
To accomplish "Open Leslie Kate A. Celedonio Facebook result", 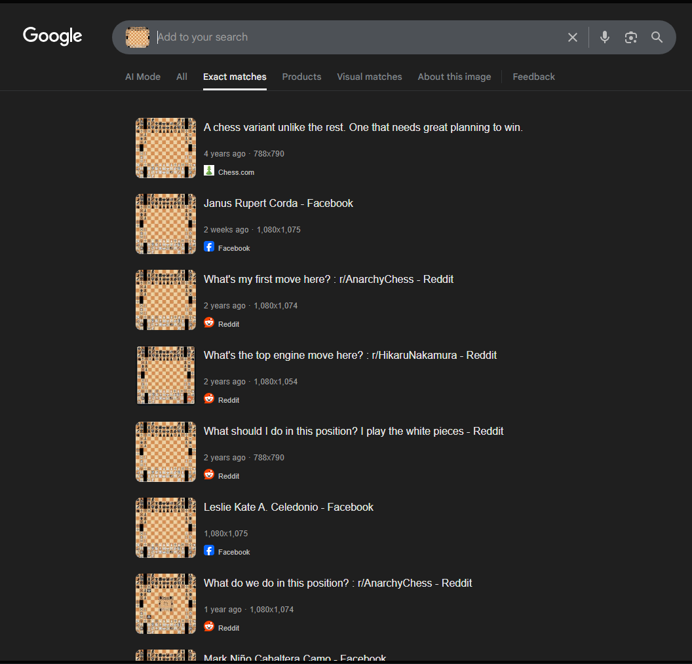I will click(288, 507).
